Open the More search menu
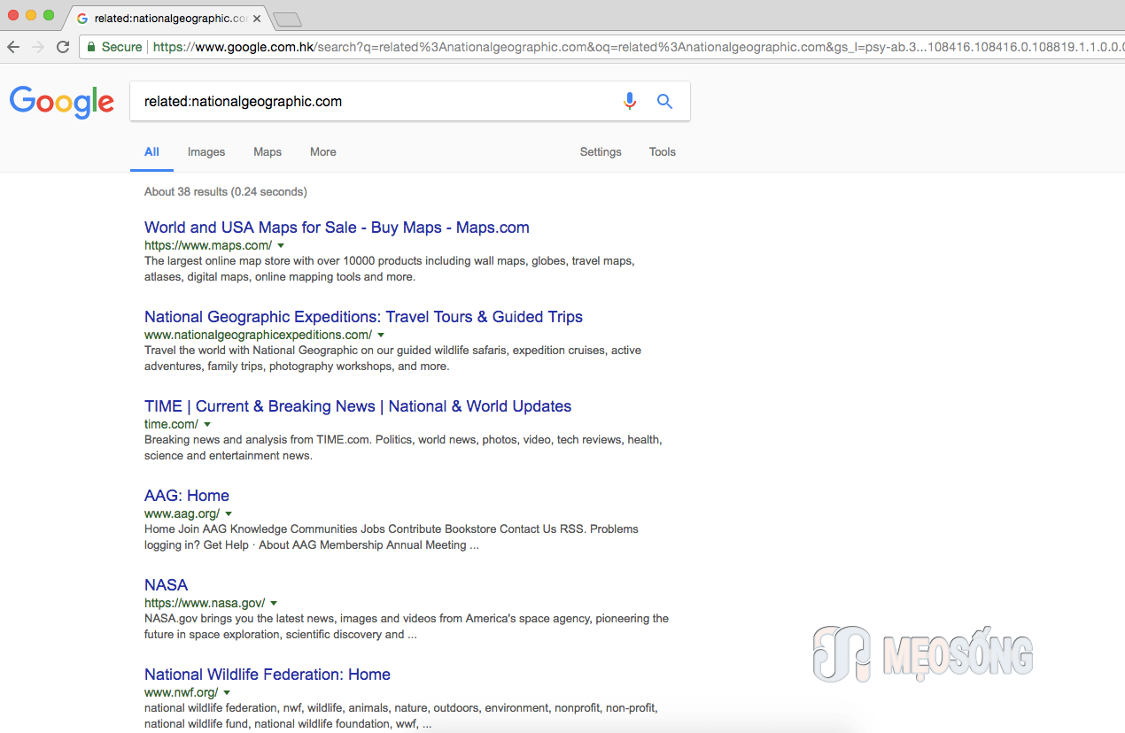This screenshot has height=733, width=1125. click(323, 152)
